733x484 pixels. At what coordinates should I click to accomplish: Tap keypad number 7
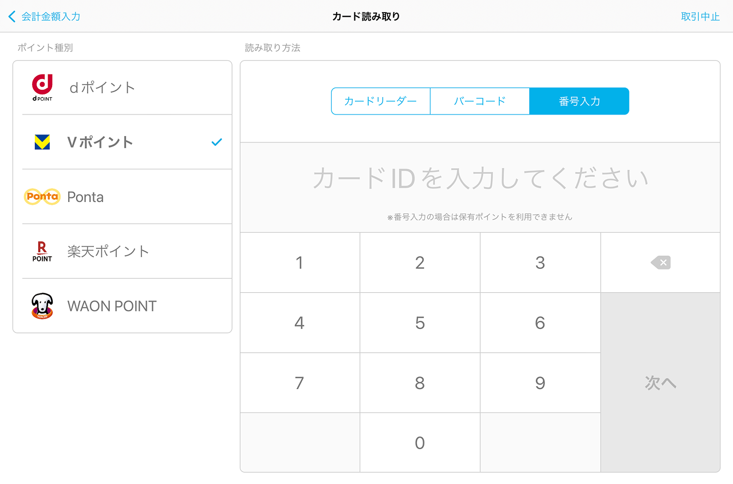(299, 383)
